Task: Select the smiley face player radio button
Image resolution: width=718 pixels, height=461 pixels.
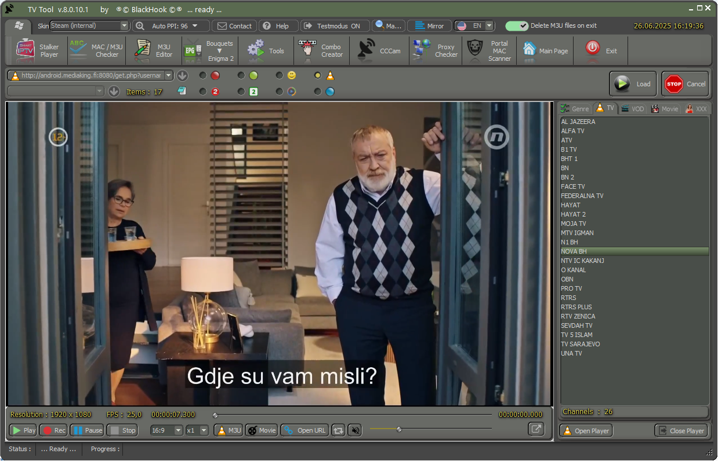Action: coord(280,75)
